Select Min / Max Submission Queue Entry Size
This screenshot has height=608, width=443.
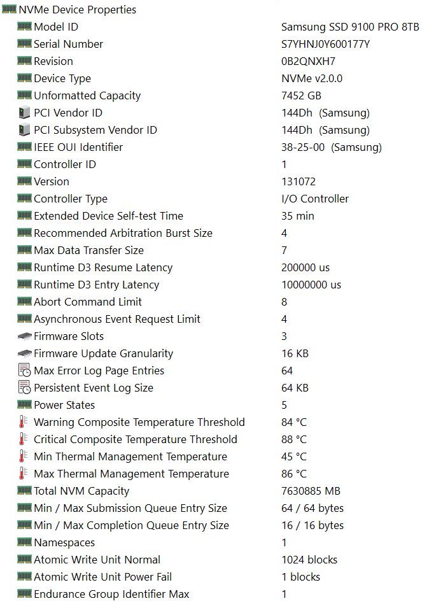click(x=130, y=508)
